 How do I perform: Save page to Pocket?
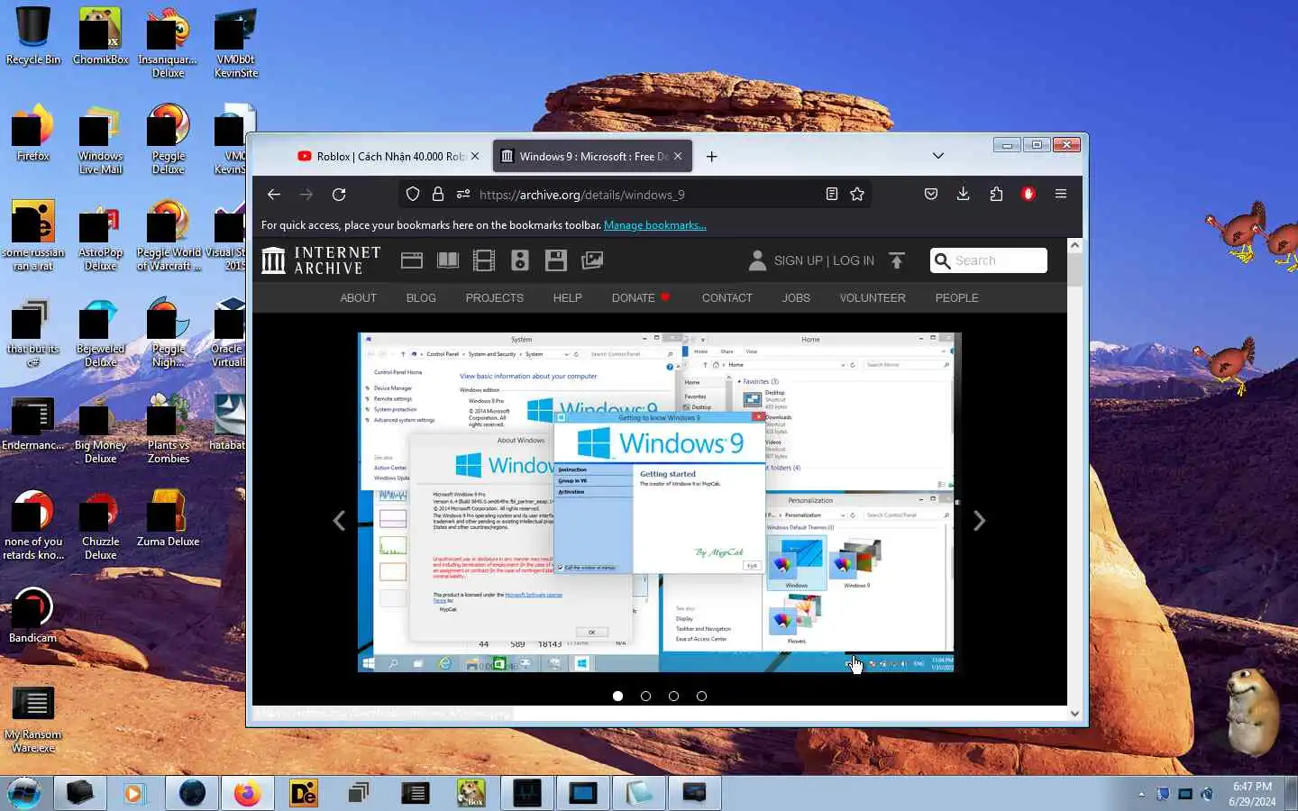click(931, 194)
